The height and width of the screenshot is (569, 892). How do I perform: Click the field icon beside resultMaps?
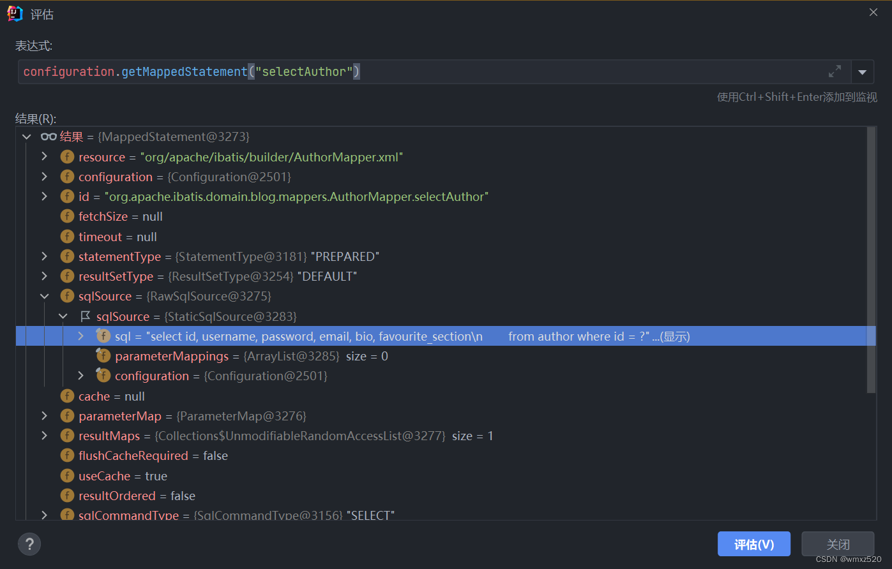(x=67, y=436)
